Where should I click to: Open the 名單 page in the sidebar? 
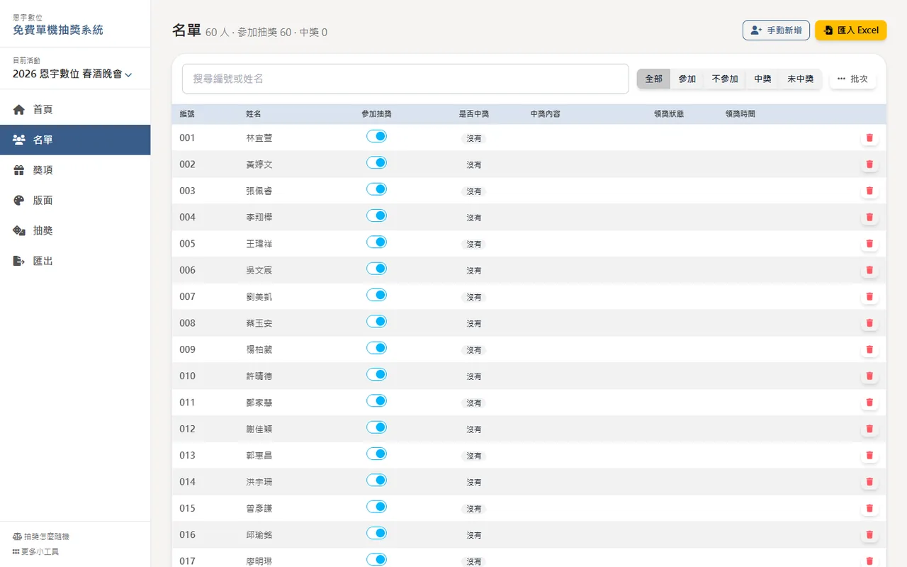pos(75,140)
